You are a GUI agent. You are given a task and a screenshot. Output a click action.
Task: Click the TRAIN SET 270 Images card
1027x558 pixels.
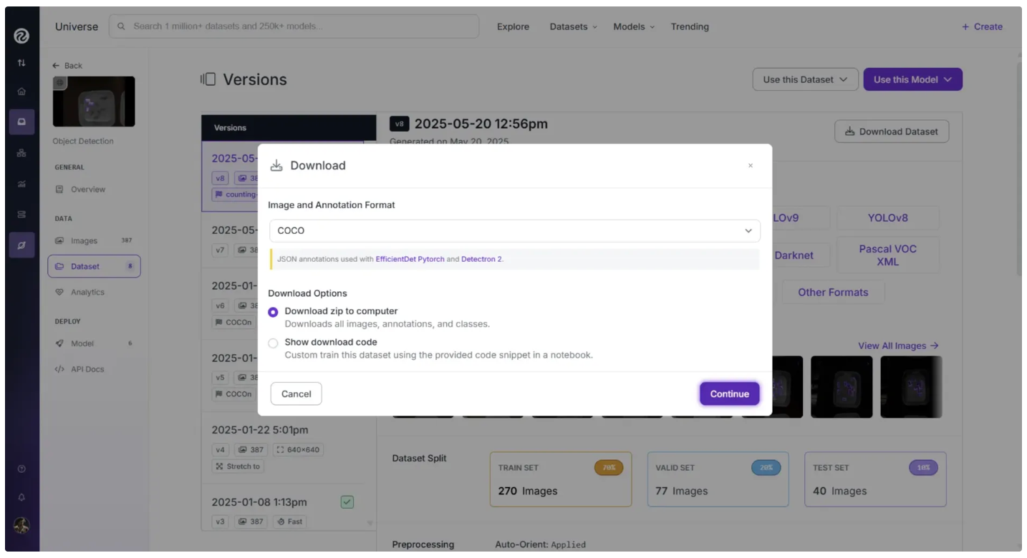tap(561, 479)
